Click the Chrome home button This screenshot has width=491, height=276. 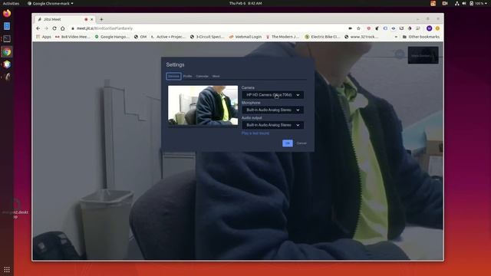tap(63, 28)
